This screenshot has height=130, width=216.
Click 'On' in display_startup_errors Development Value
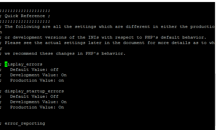64,102
